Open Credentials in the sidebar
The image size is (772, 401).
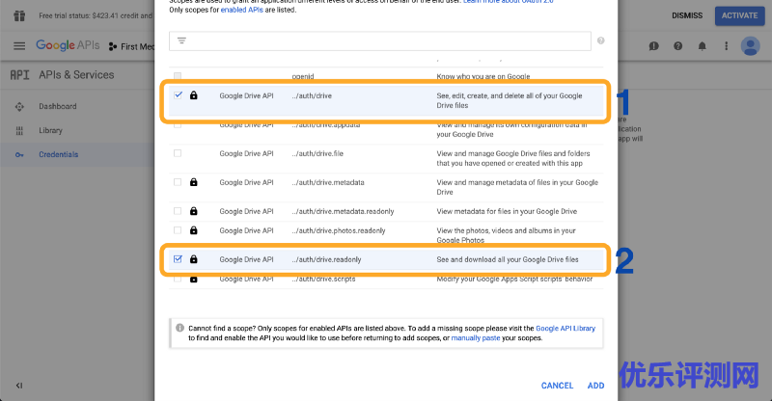(59, 154)
